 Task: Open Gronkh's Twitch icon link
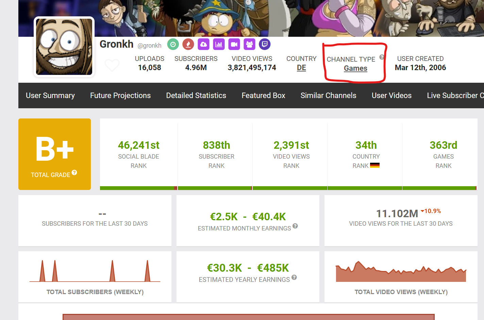click(265, 44)
